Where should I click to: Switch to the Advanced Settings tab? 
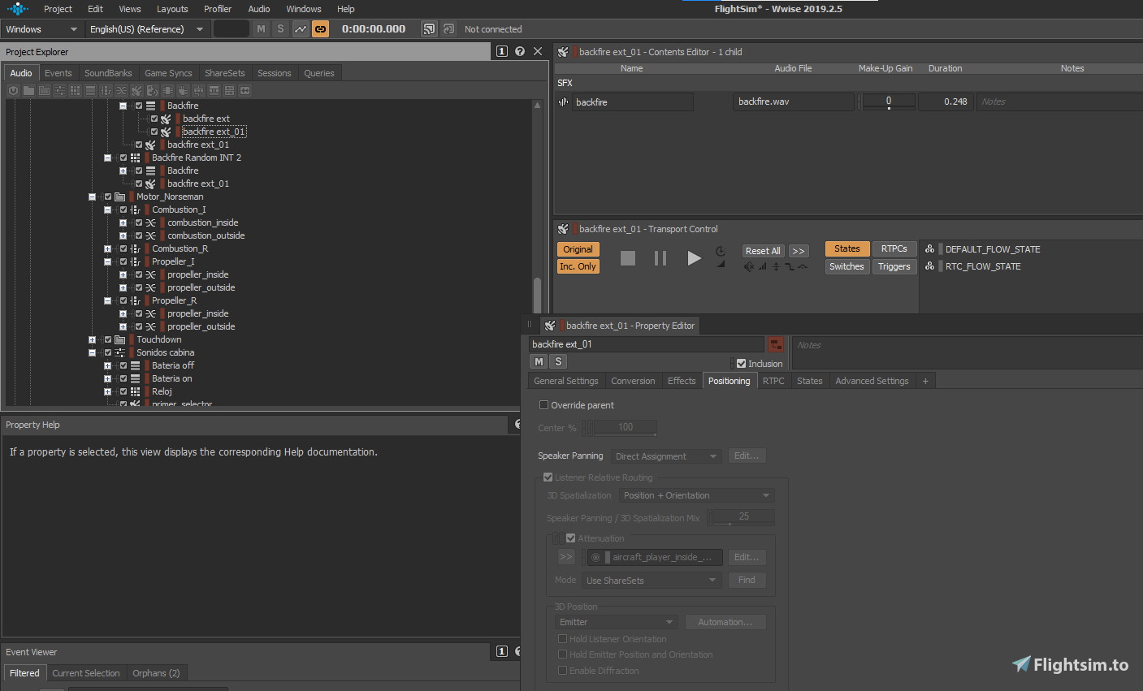click(x=872, y=381)
